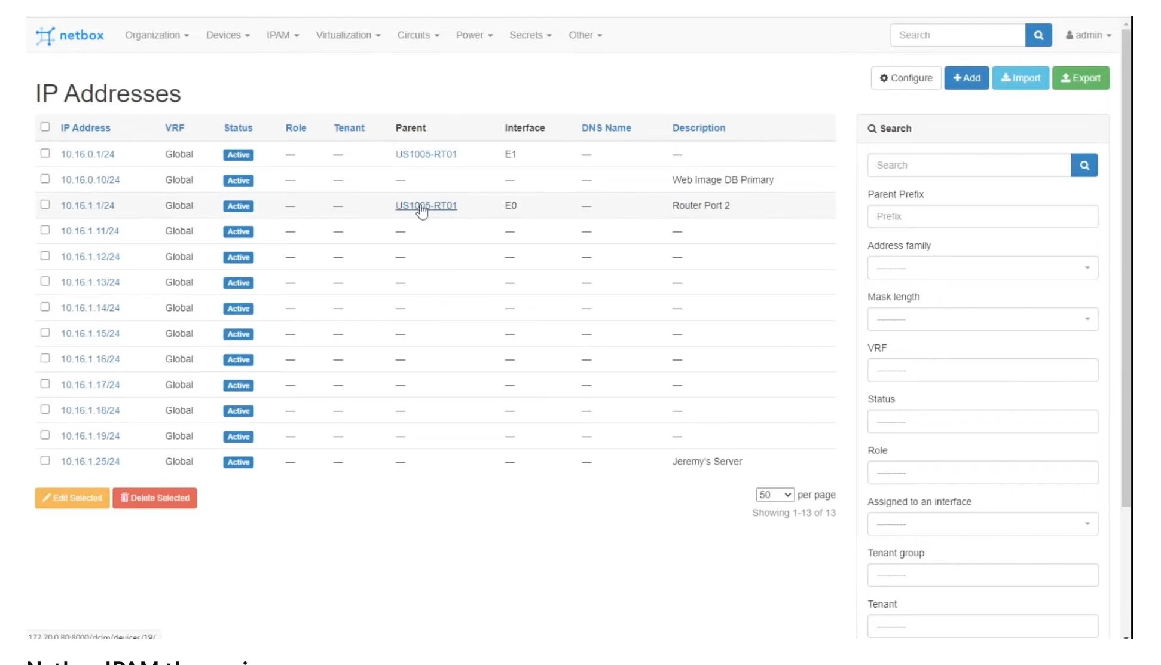Check the box for 10.16.0.10/24
This screenshot has width=1161, height=665.
pos(45,179)
